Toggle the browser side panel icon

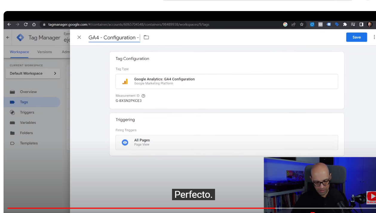point(361,24)
